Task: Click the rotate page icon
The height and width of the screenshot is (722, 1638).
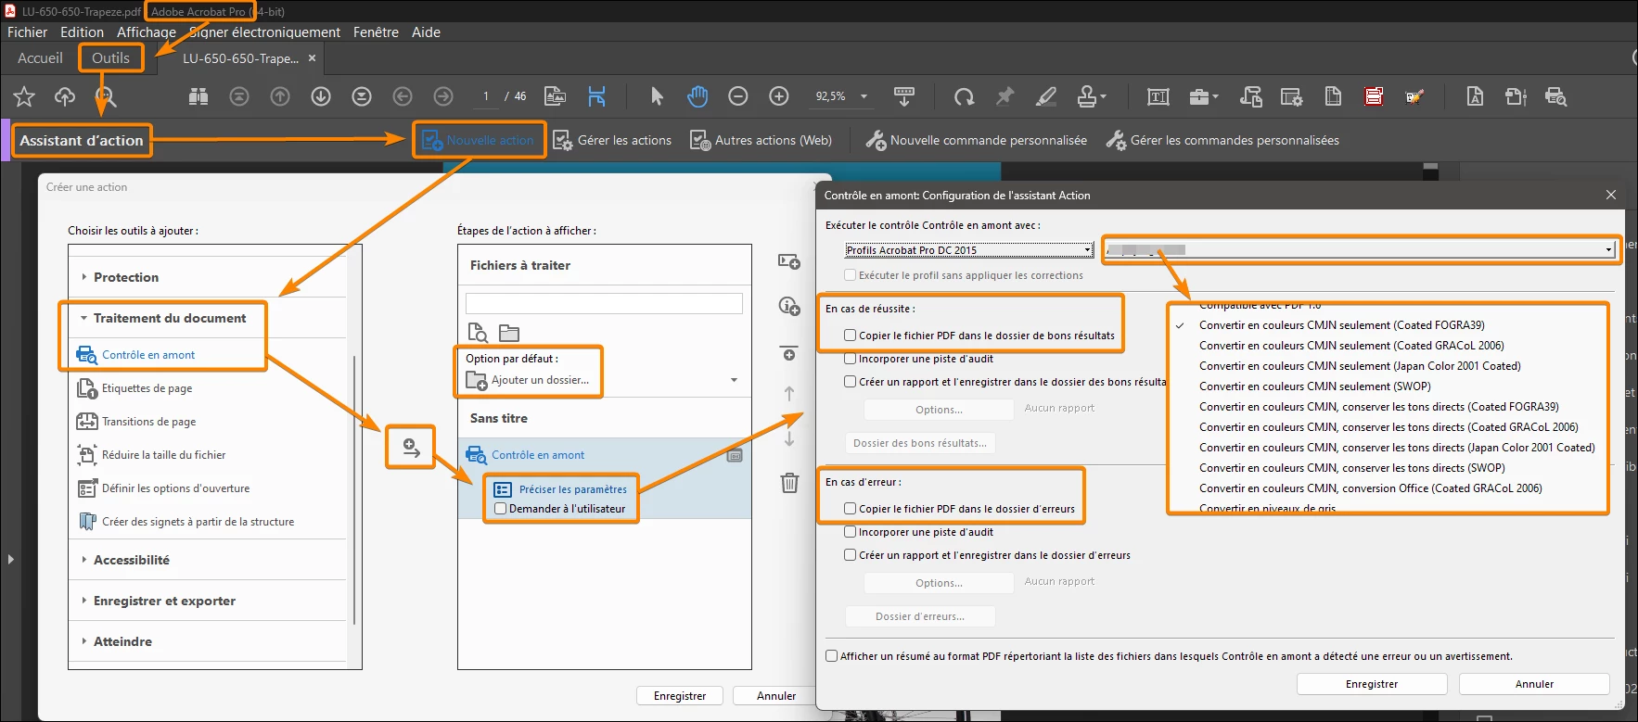Action: [965, 96]
